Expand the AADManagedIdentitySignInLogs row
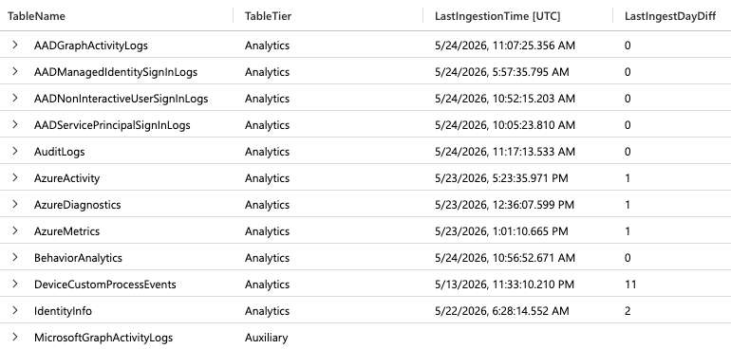Image resolution: width=731 pixels, height=349 pixels. (x=15, y=72)
